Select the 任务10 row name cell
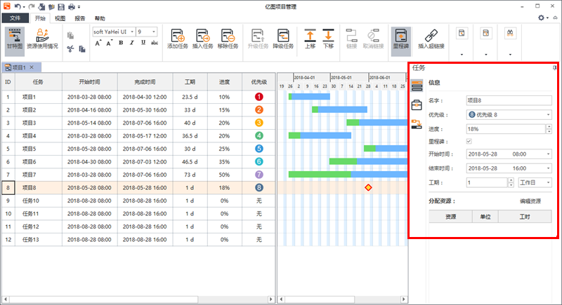 tap(39, 201)
